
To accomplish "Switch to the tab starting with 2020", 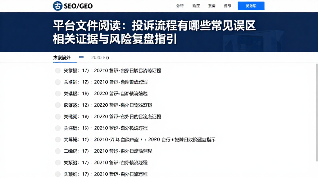I will [100, 58].
